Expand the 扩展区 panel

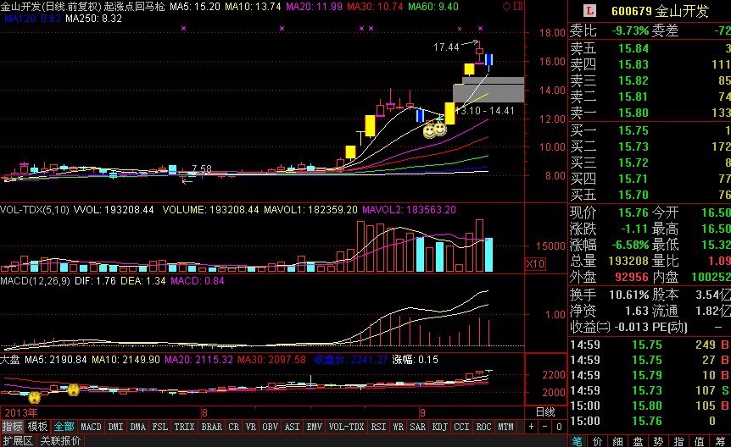(17, 440)
